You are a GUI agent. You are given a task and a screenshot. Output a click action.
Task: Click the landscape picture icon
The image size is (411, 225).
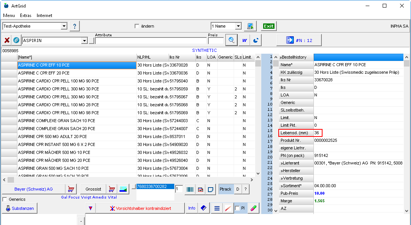click(123, 189)
